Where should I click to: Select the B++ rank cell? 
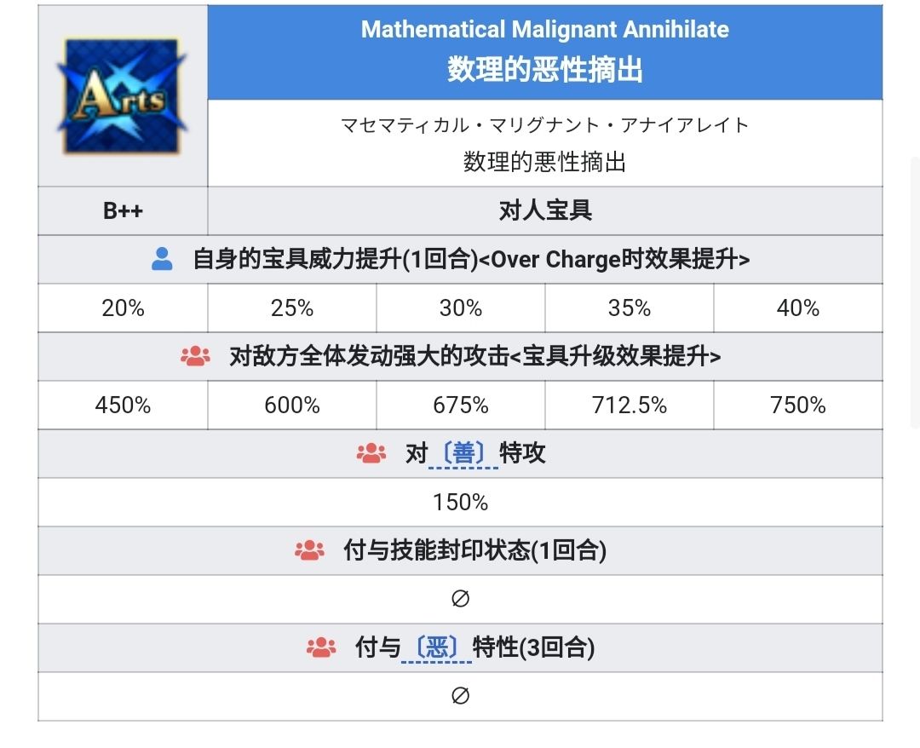[123, 210]
